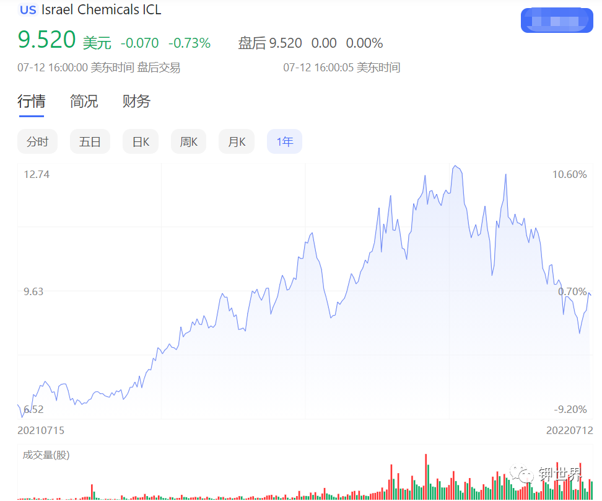Select the 月K chart view
Screen dimensions: 602x501
[237, 141]
